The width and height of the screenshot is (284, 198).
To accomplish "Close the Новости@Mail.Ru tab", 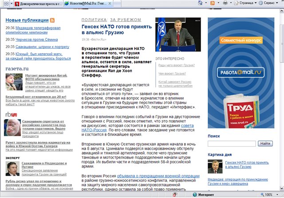I will [x=110, y=4].
